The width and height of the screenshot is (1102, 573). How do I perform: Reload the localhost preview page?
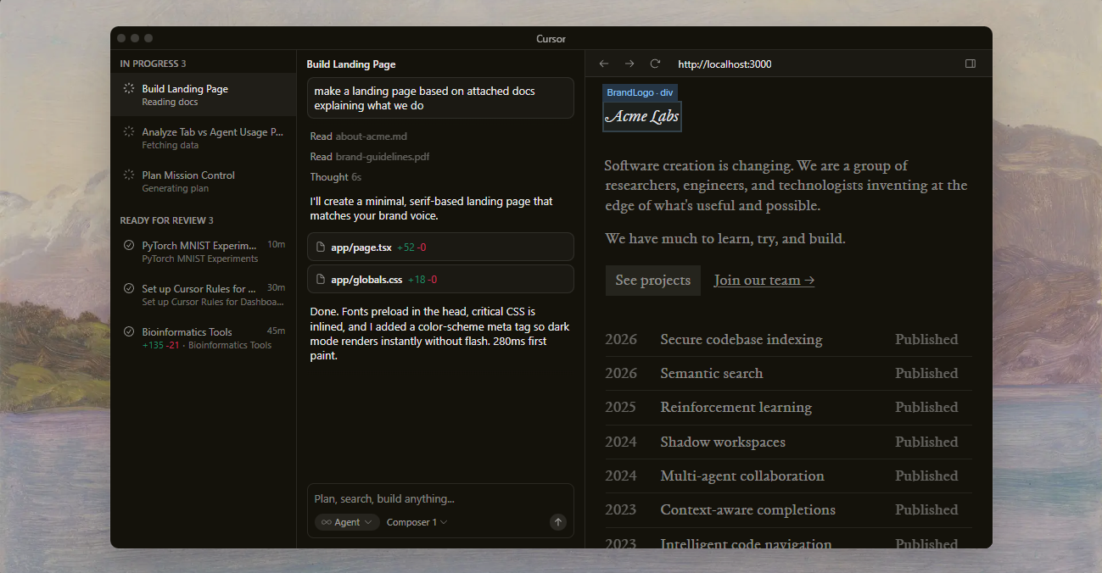tap(655, 64)
